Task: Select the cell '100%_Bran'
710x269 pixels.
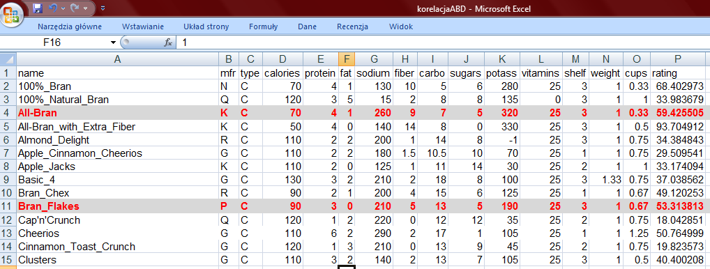Action: tap(117, 86)
